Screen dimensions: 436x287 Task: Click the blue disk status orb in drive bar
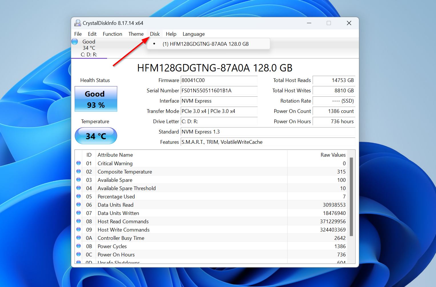(x=75, y=42)
